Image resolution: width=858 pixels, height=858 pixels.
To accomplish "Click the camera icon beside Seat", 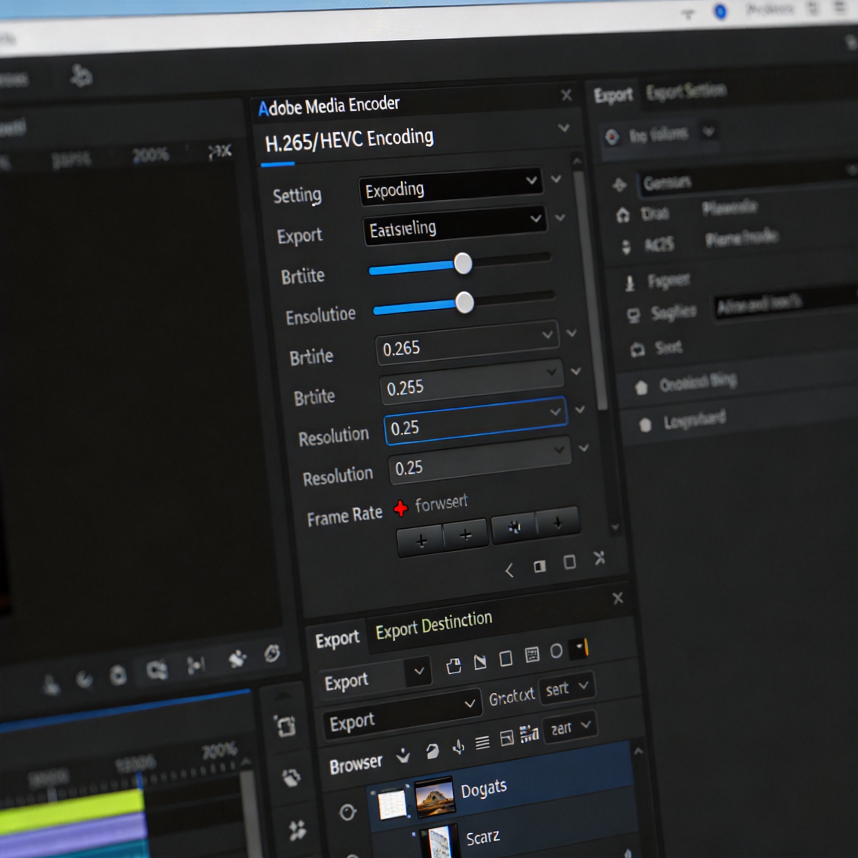I will click(x=637, y=350).
